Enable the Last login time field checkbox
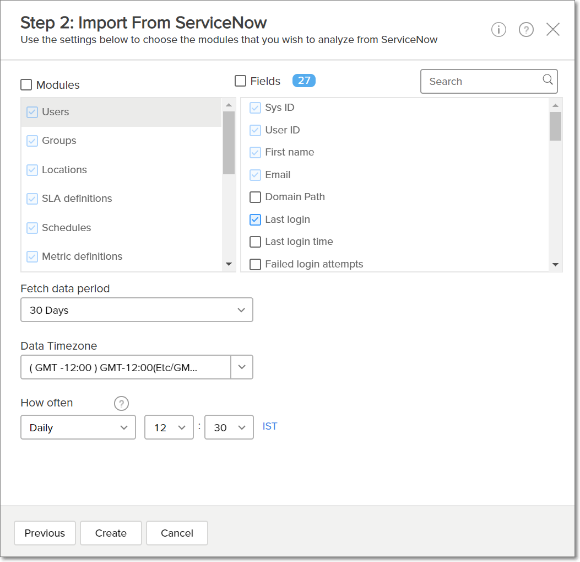The width and height of the screenshot is (580, 562). click(255, 242)
